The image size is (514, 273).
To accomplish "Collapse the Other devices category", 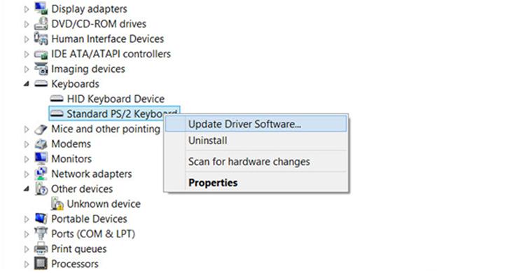I will (x=27, y=189).
